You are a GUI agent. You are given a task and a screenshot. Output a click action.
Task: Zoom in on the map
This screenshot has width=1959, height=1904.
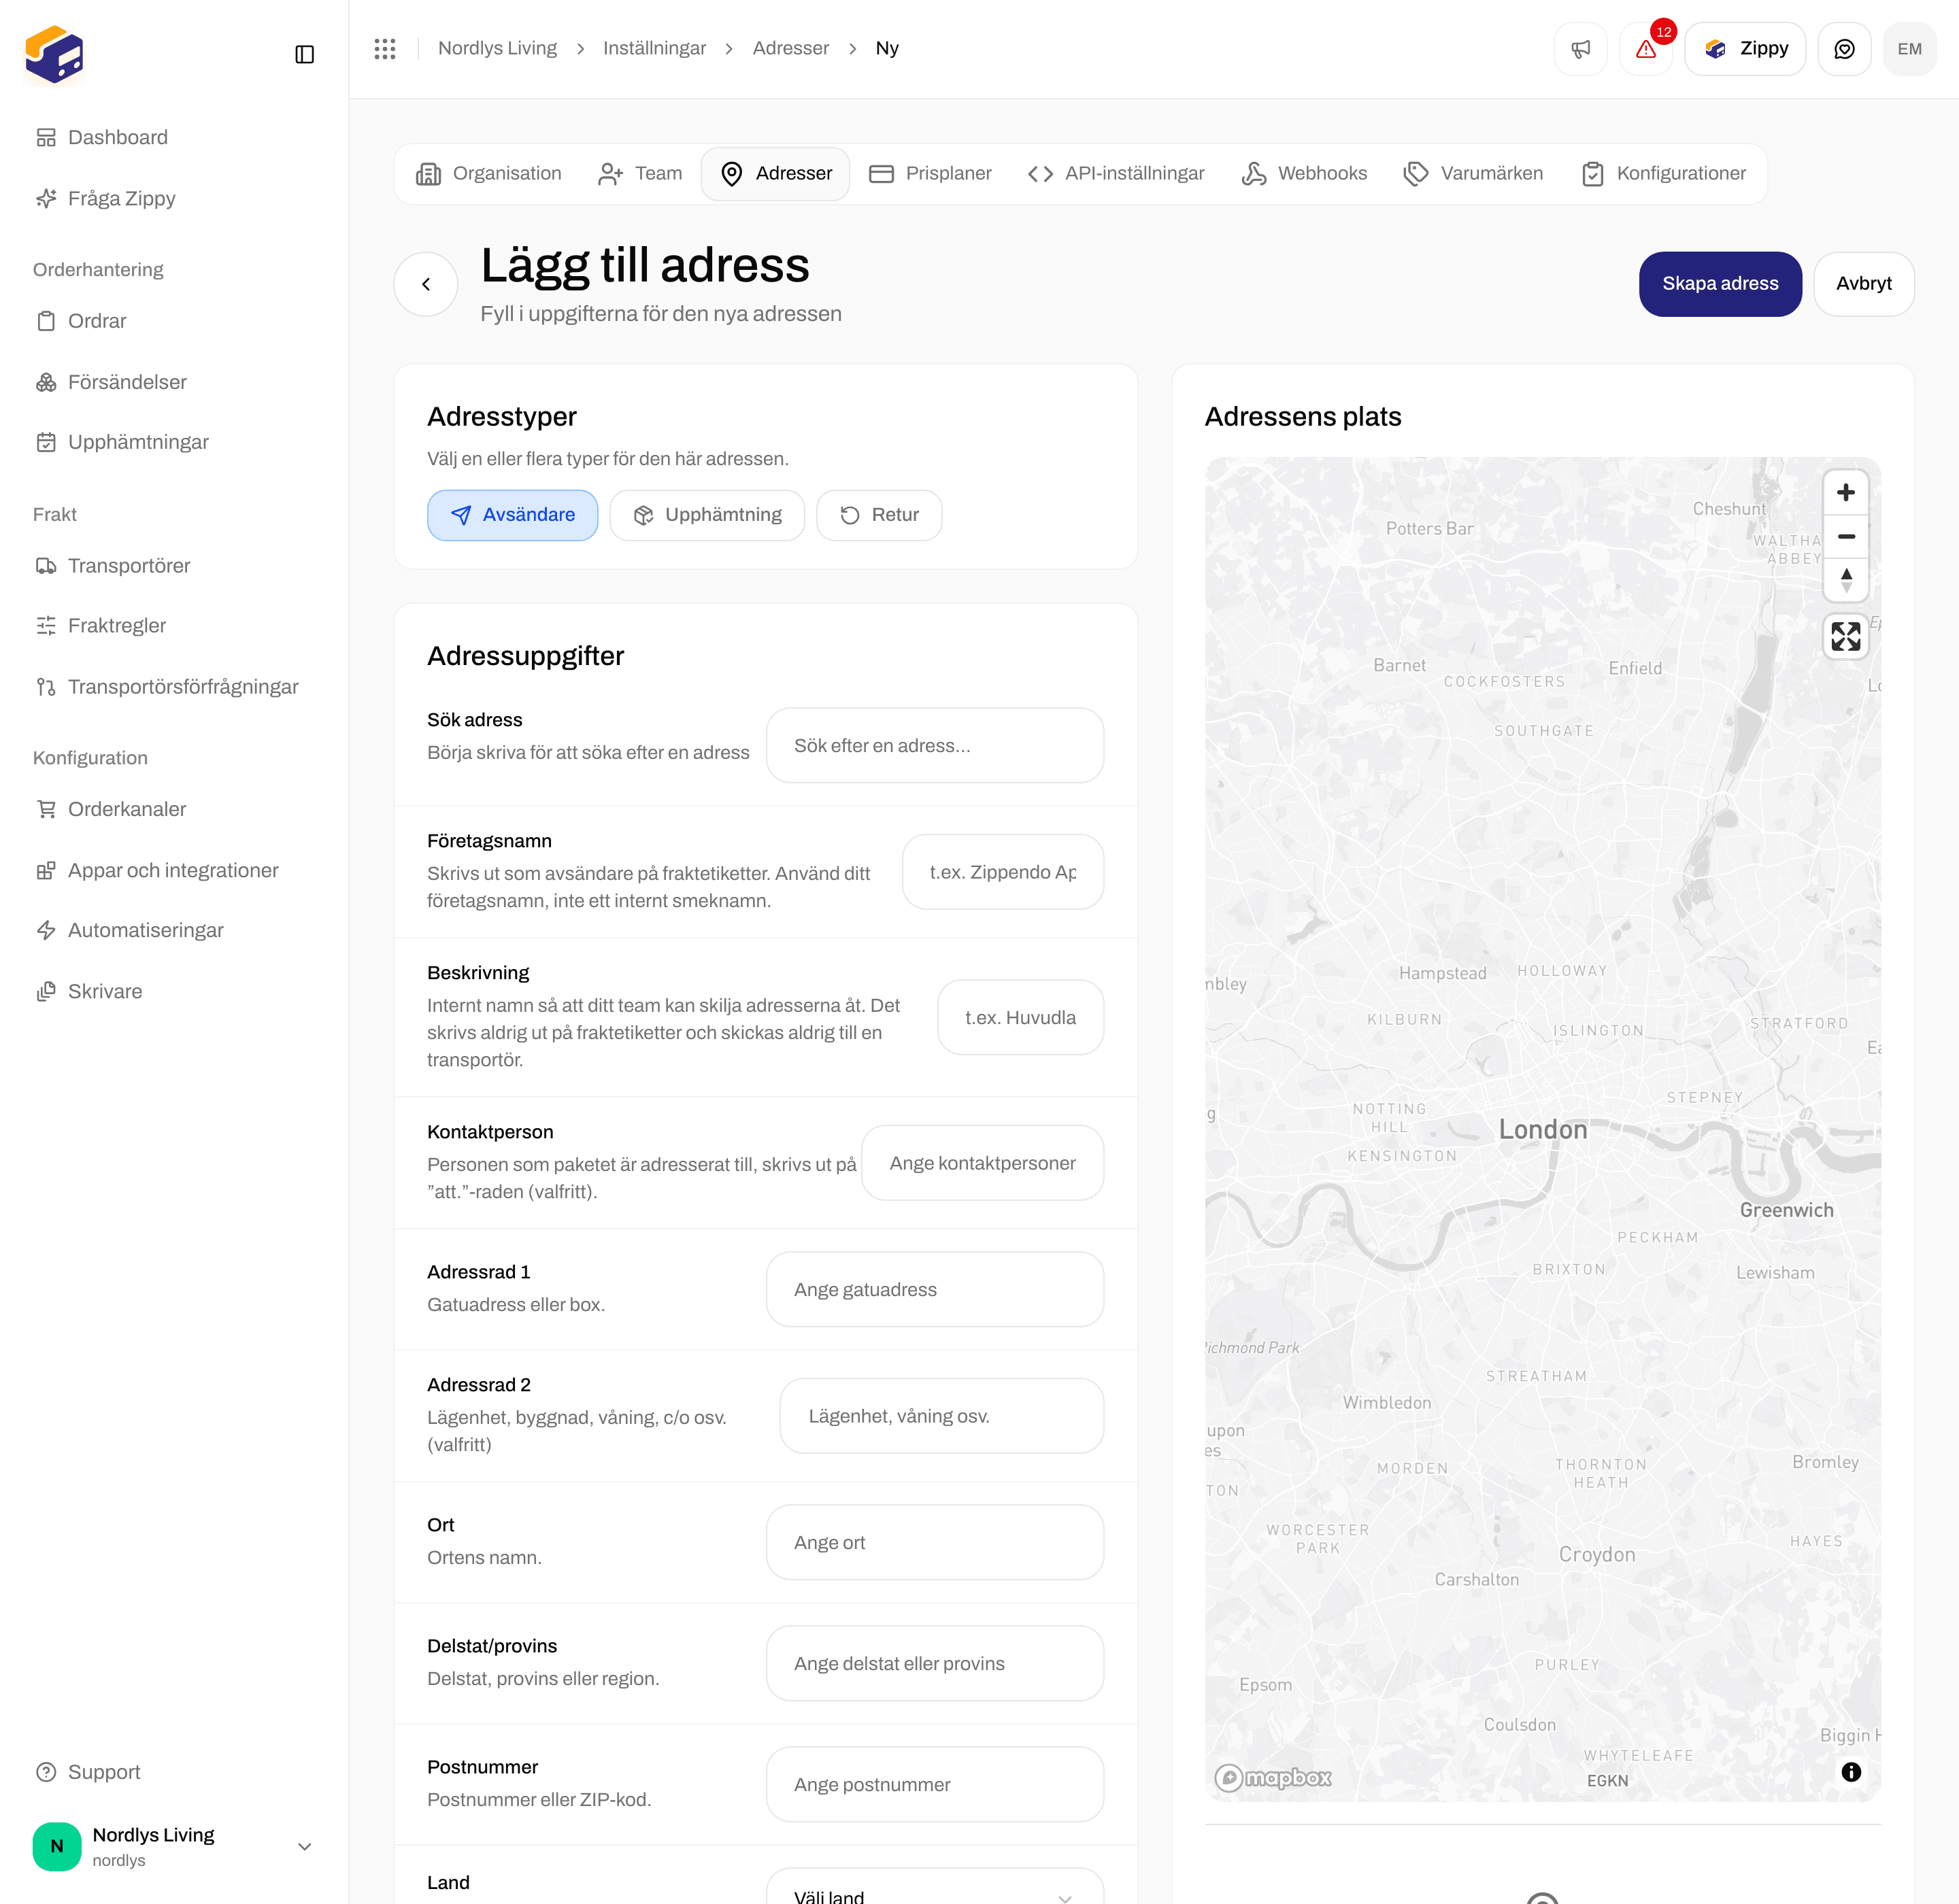pos(1846,492)
